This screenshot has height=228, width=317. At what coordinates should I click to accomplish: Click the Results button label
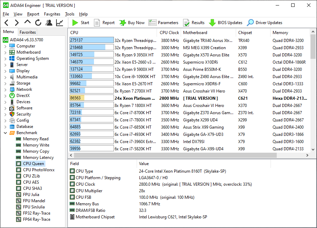tap(198, 23)
